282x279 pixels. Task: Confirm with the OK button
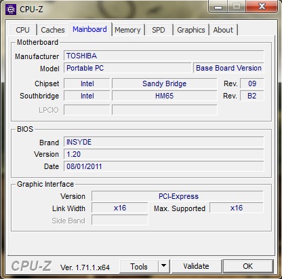[x=248, y=266]
